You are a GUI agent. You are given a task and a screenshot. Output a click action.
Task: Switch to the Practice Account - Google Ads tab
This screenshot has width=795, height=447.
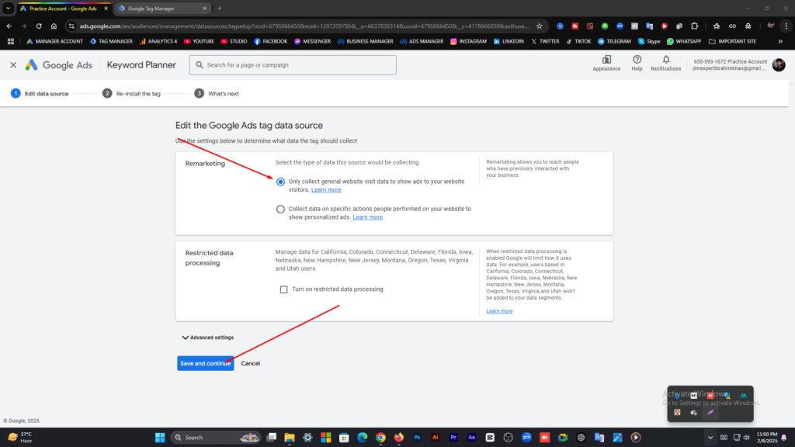pos(64,8)
